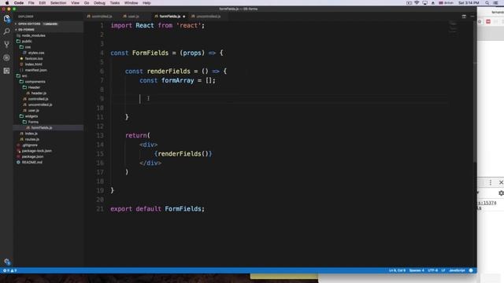Screen dimensions: 504x283
Task: Click the icon beside index.html
Action: [21, 64]
